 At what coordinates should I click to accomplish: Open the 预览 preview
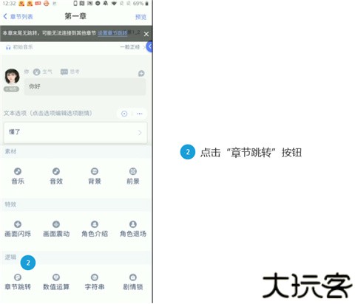pyautogui.click(x=141, y=17)
